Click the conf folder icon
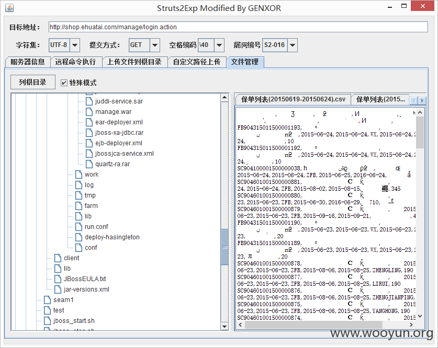438x348 pixels. (x=79, y=248)
